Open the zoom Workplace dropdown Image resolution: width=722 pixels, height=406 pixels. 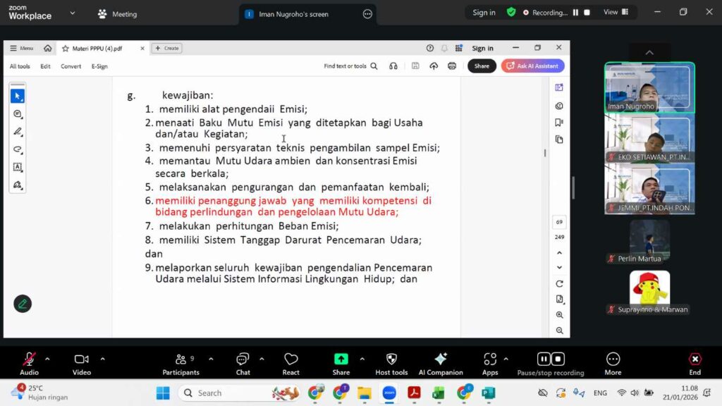pyautogui.click(x=73, y=13)
